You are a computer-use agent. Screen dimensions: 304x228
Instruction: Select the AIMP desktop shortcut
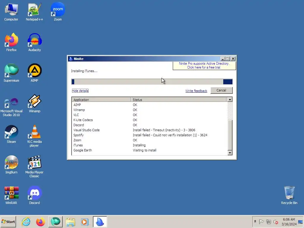point(34,73)
